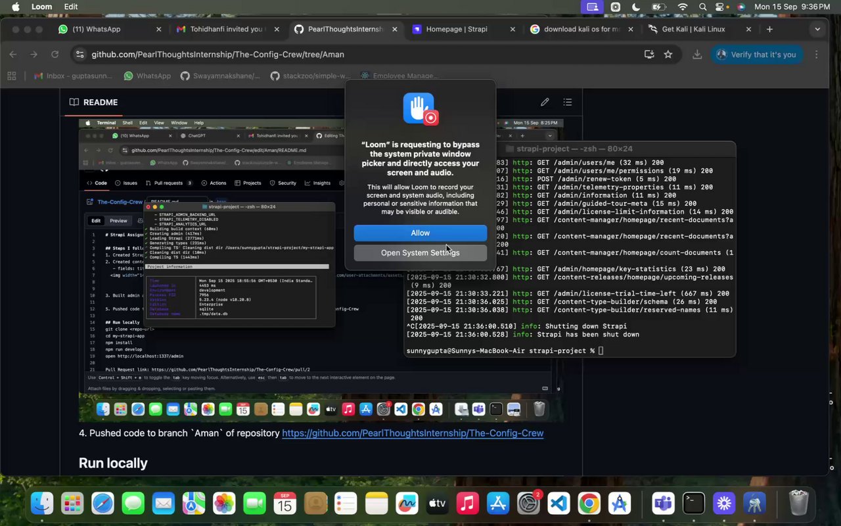The image size is (841, 526).
Task: Click the README heading tab
Action: 93,103
